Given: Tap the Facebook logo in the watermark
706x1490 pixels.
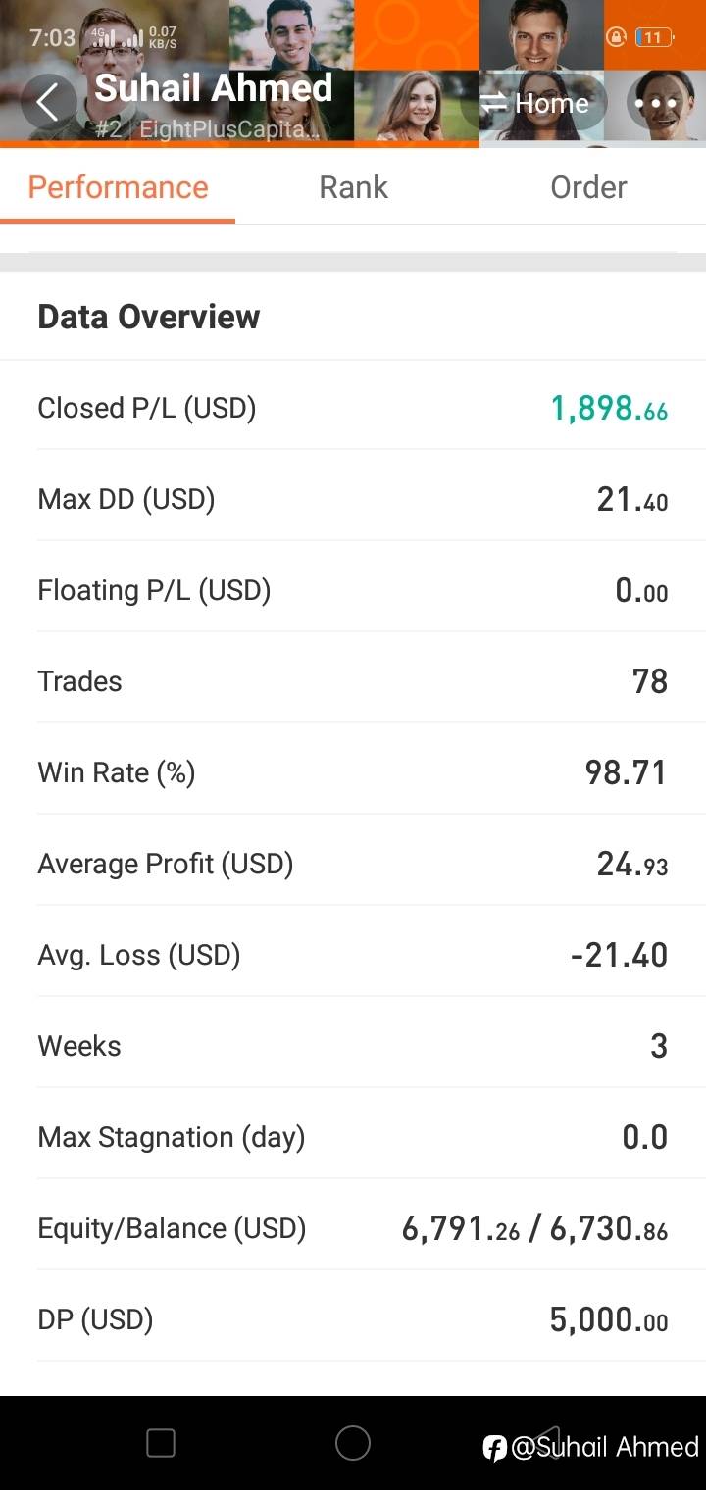Looking at the screenshot, I should 495,1448.
